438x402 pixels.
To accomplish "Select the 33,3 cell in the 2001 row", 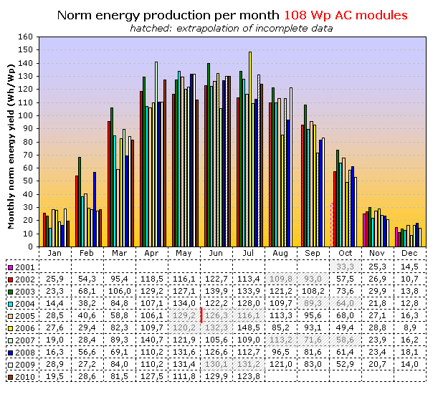I will click(345, 266).
